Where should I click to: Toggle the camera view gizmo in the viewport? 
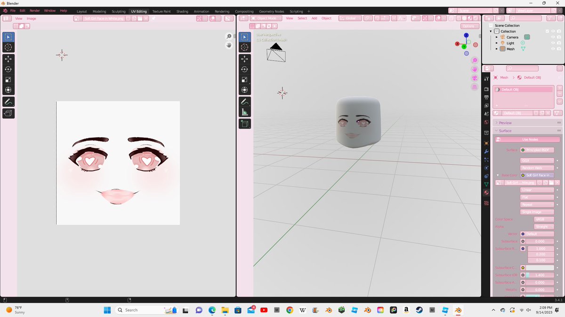(x=475, y=78)
